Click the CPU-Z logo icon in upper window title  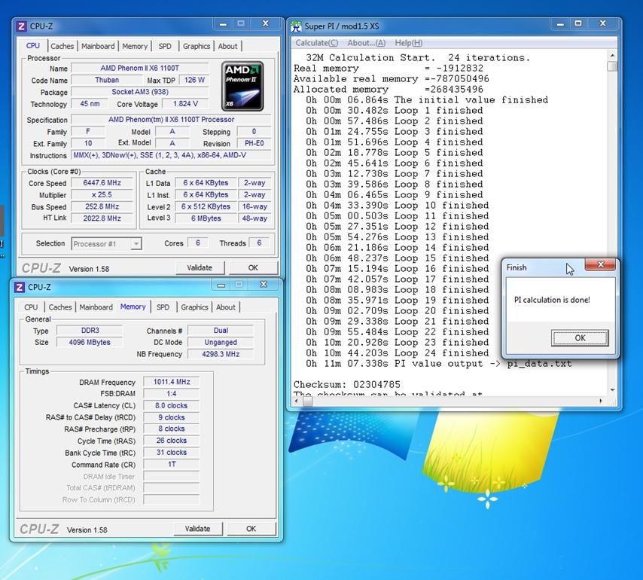coord(21,26)
